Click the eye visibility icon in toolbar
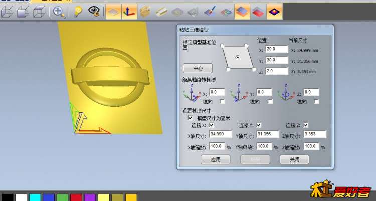This screenshot has height=201, width=376. pyautogui.click(x=94, y=11)
